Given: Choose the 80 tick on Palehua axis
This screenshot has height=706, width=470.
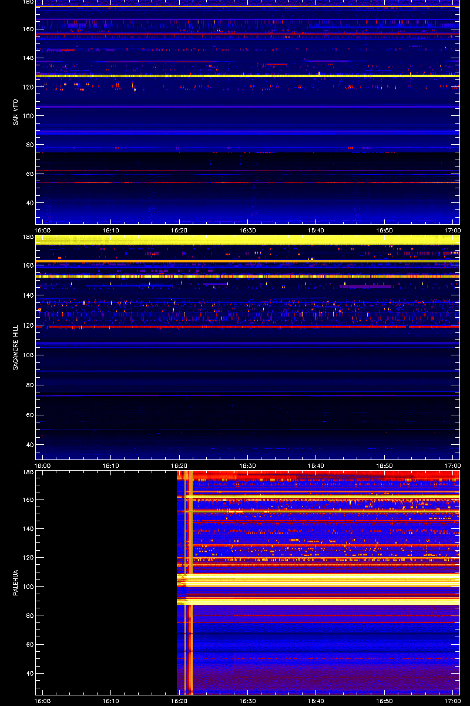Looking at the screenshot, I should [29, 615].
